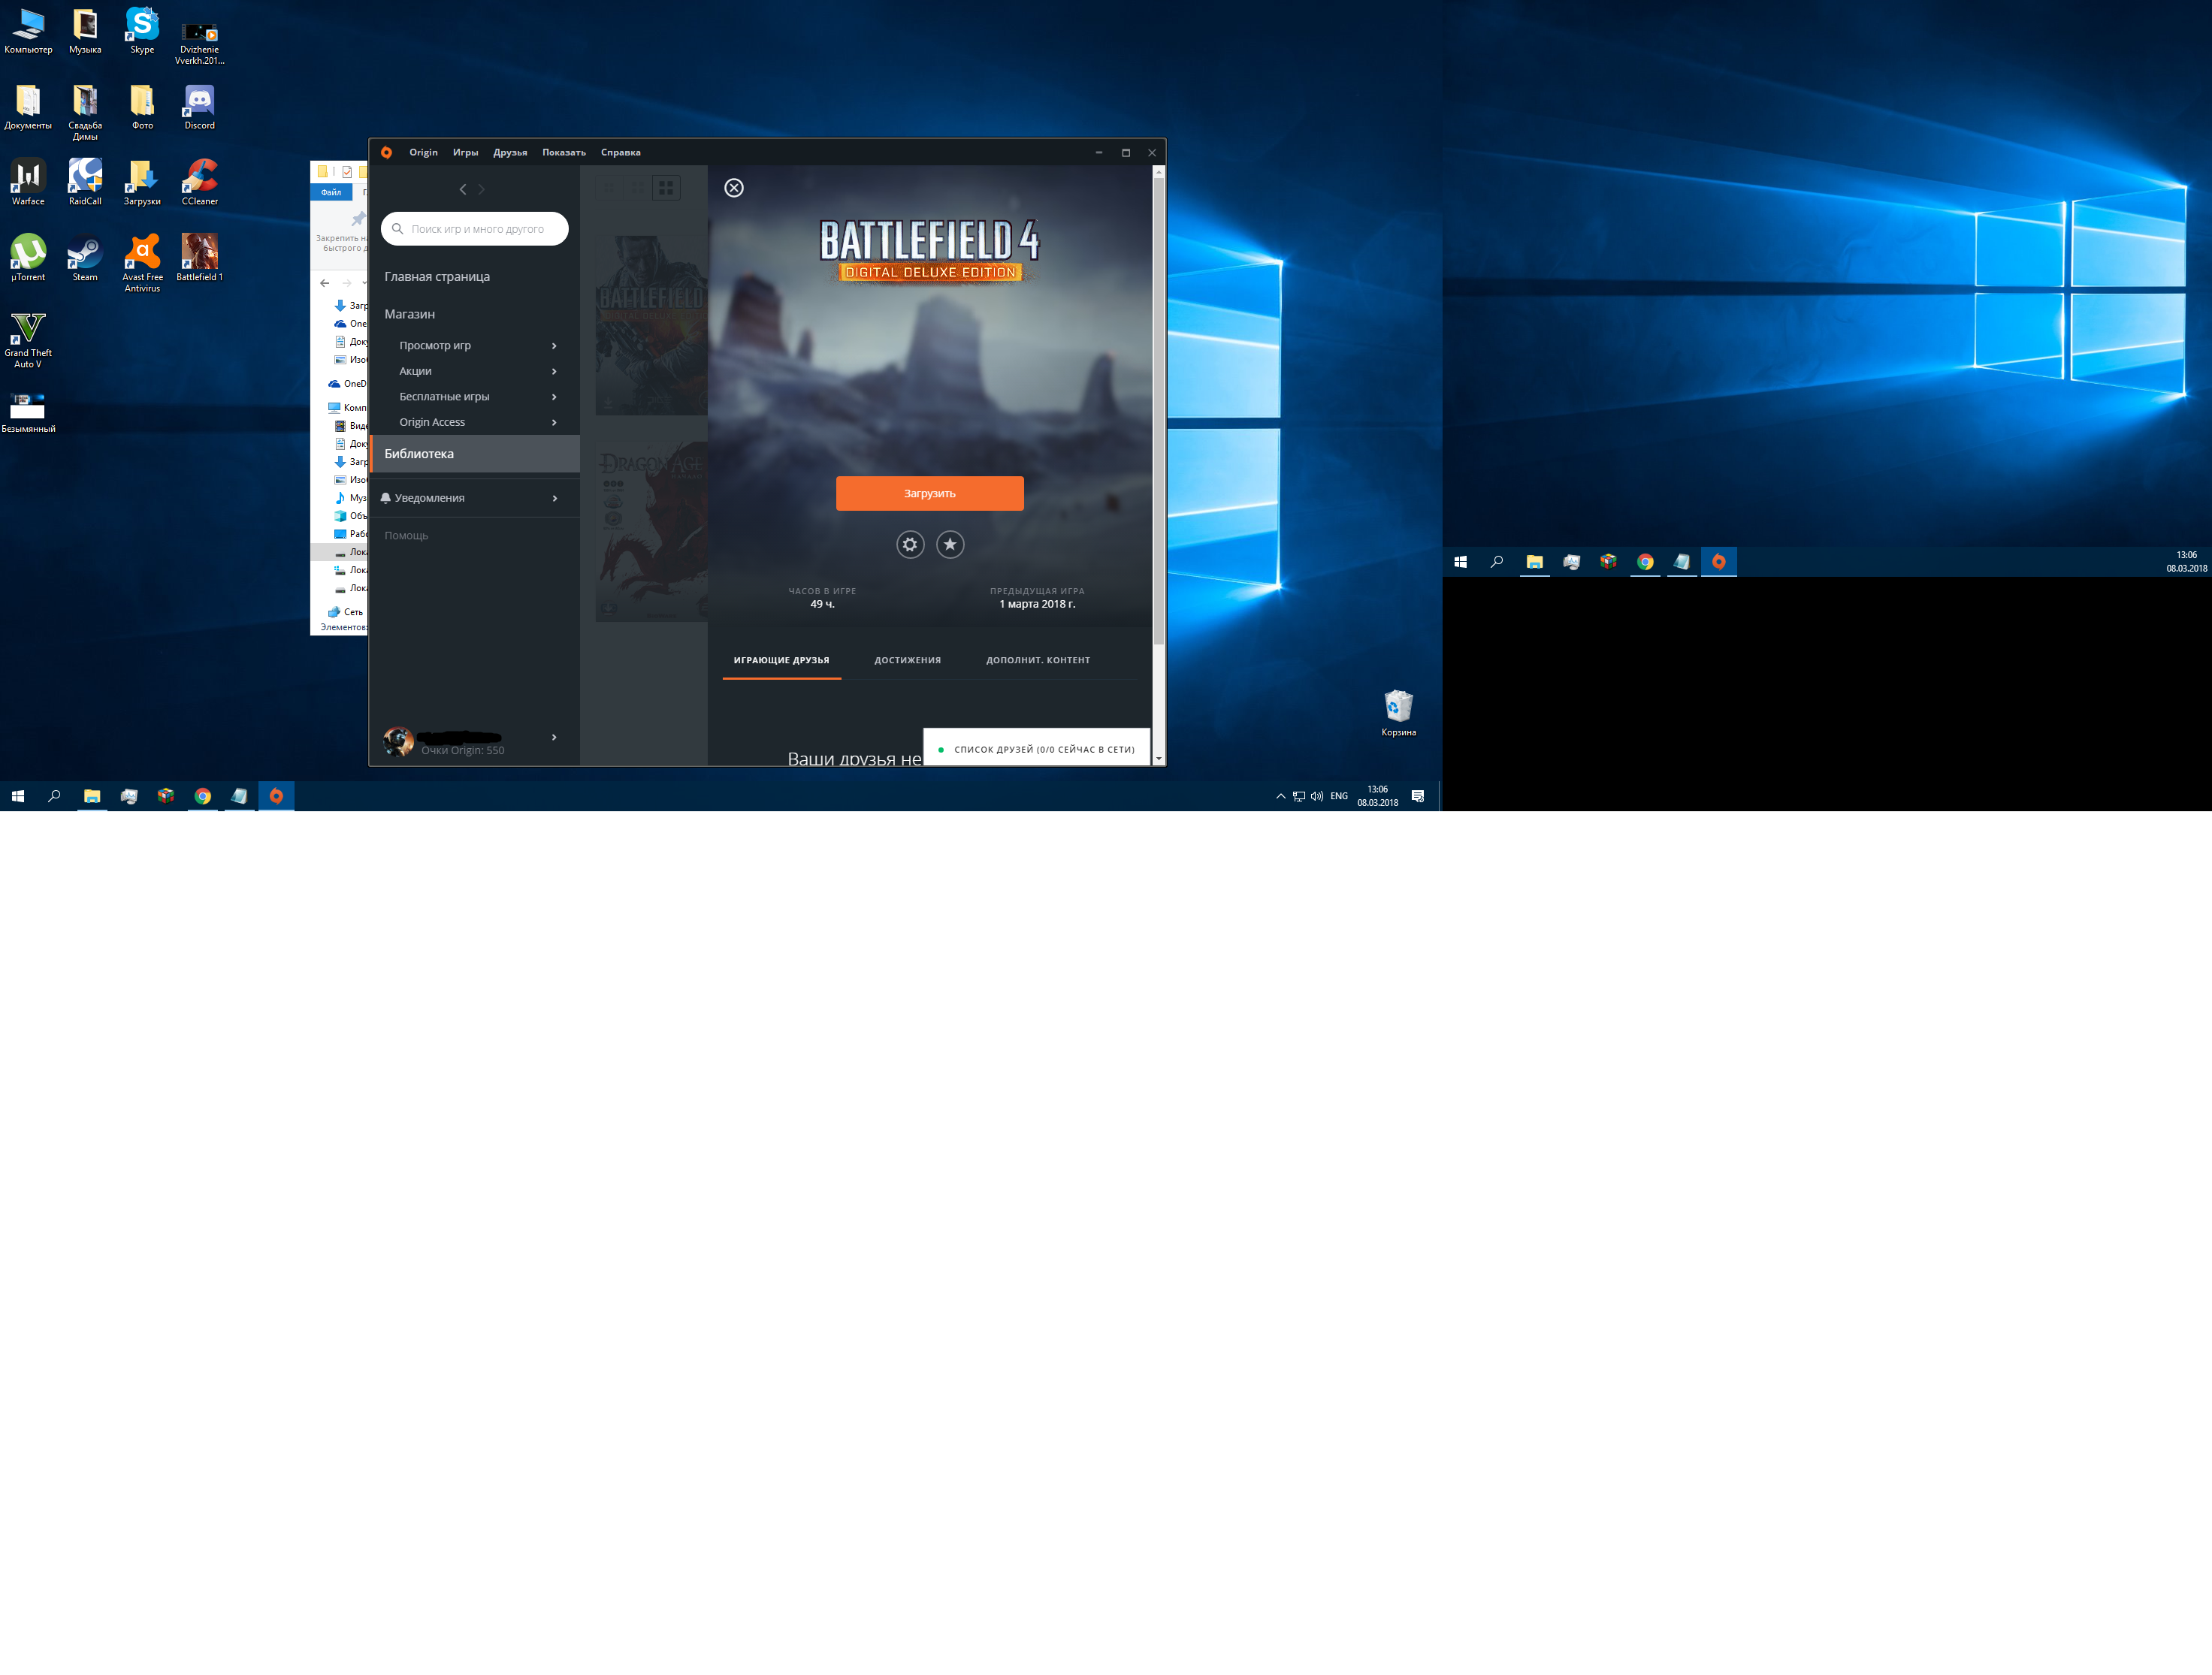Select Библиотека in sidebar
2212x1675 pixels.
(475, 454)
